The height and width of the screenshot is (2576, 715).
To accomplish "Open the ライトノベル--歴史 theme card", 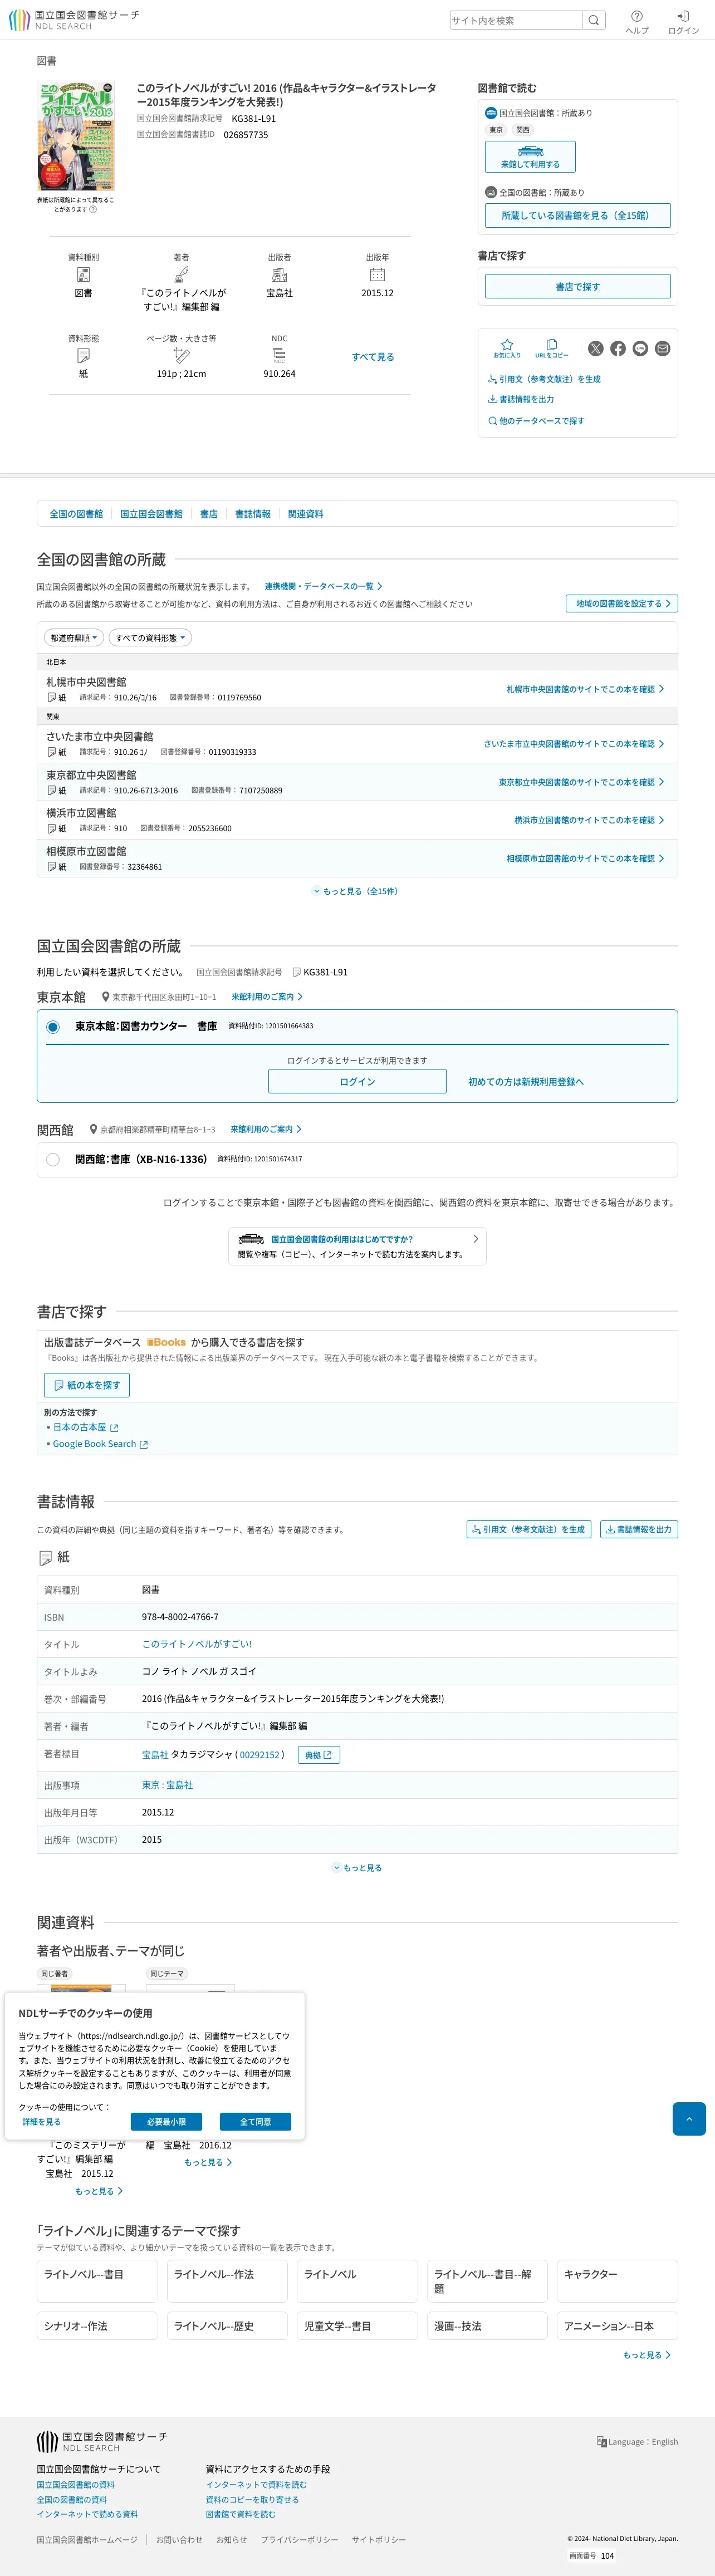I will [x=227, y=2326].
